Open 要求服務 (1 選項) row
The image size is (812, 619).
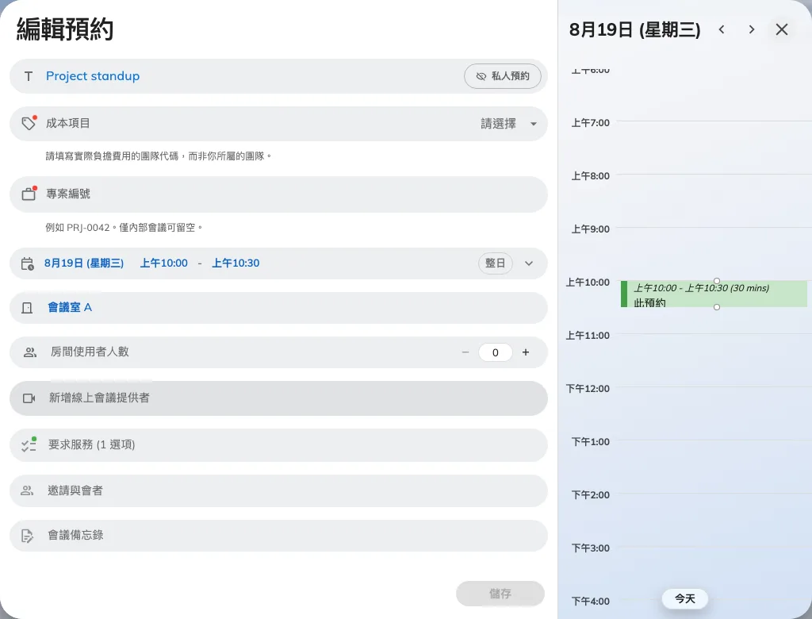tap(278, 445)
